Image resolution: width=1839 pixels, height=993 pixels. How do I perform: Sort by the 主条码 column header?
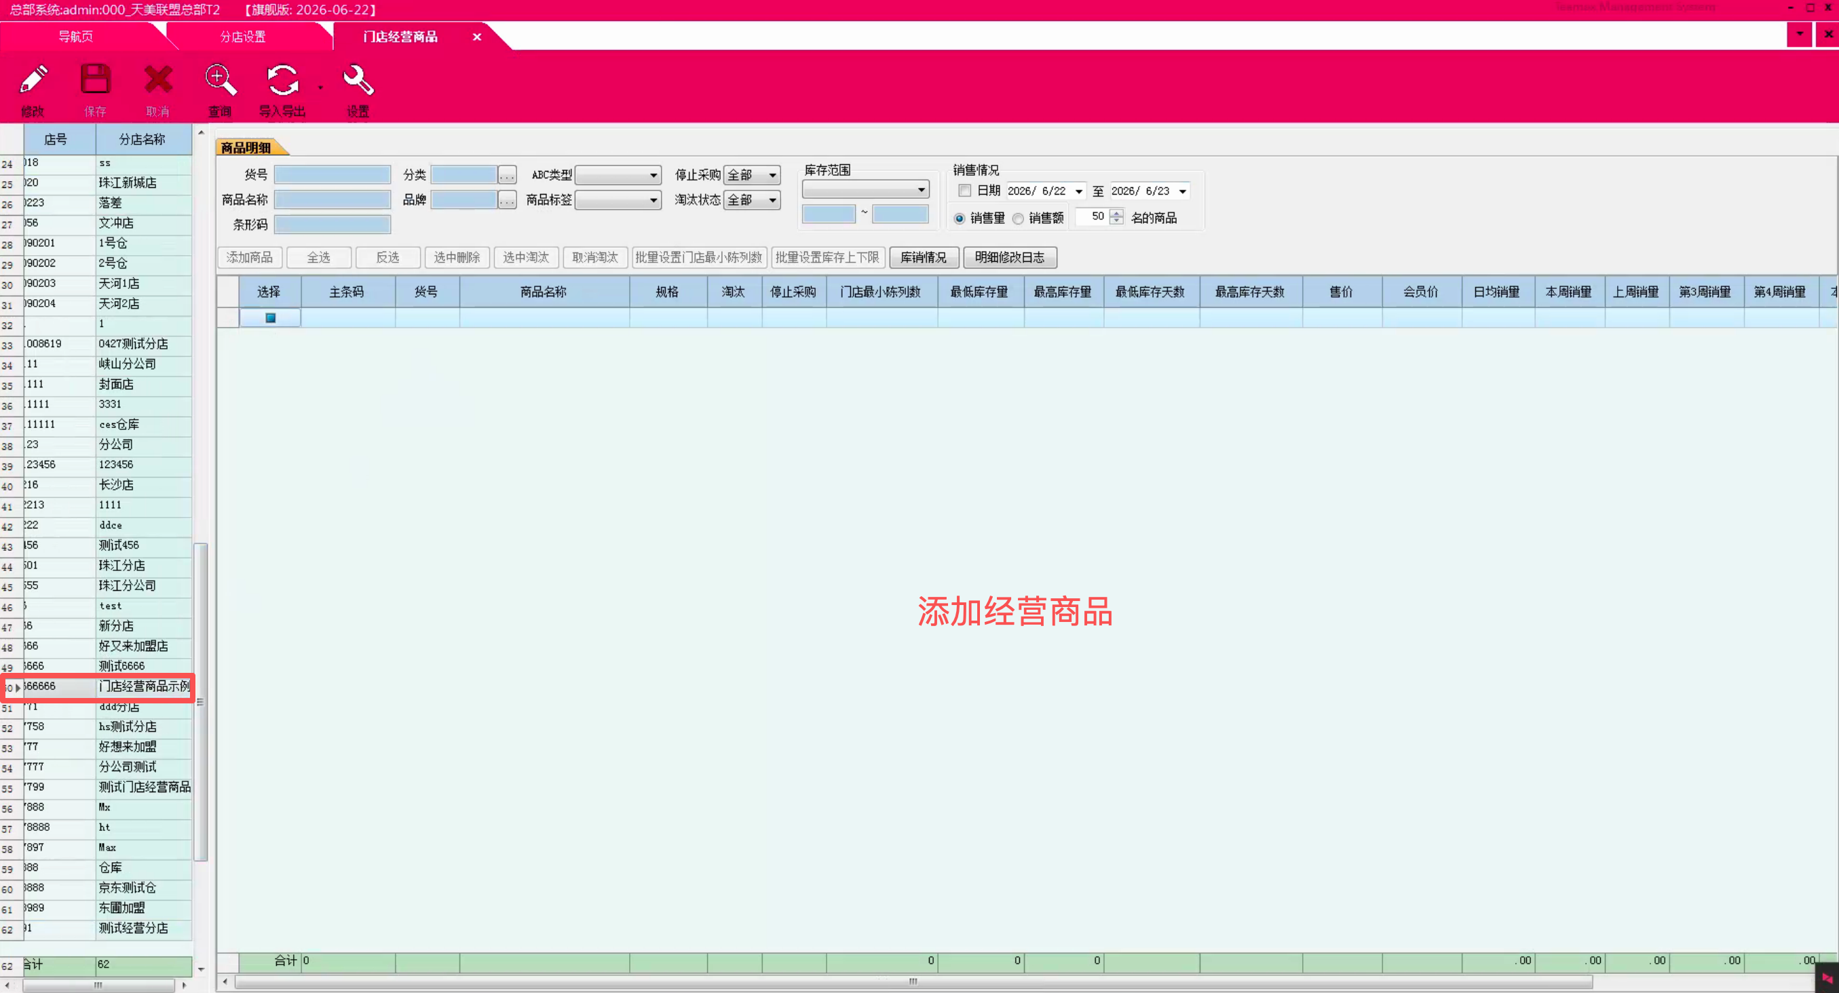(x=347, y=292)
